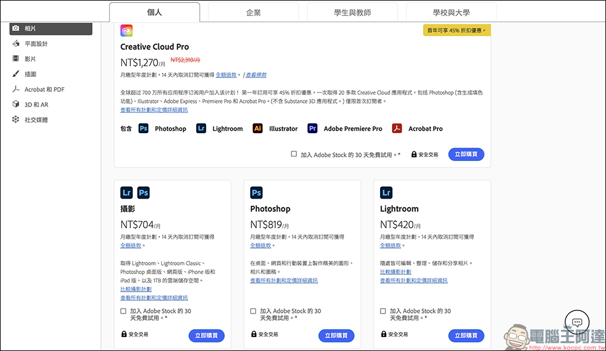The image size is (606, 351).
Task: Tick Adobe Stock trial checkbox in Photoshop card
Action: [x=253, y=311]
